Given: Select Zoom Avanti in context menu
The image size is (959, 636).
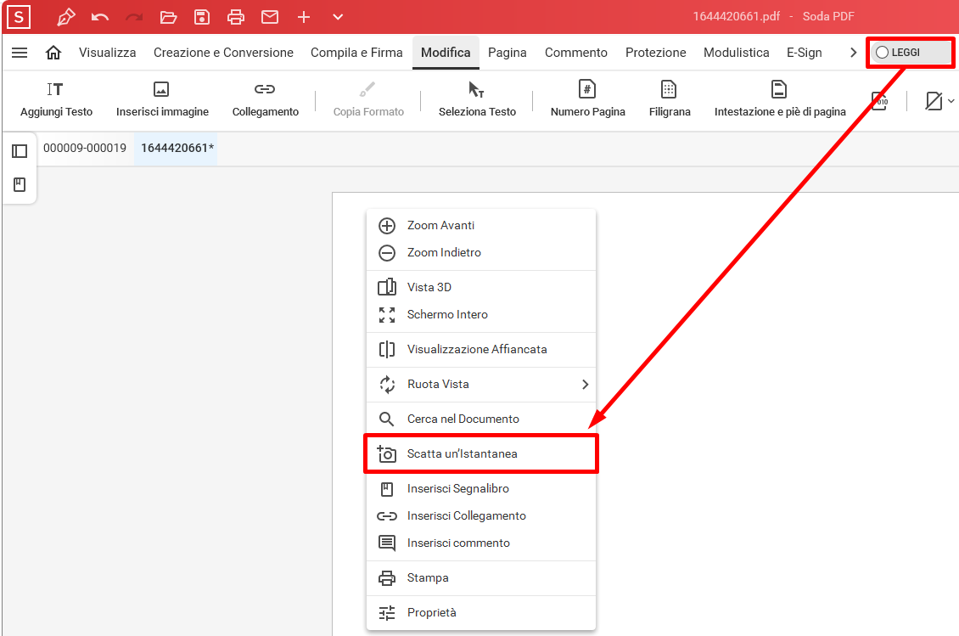Looking at the screenshot, I should coord(440,226).
